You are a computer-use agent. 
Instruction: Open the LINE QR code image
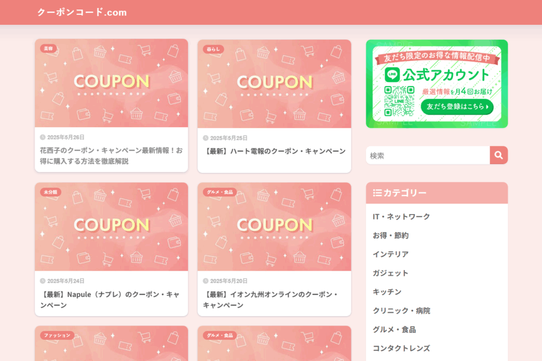399,101
